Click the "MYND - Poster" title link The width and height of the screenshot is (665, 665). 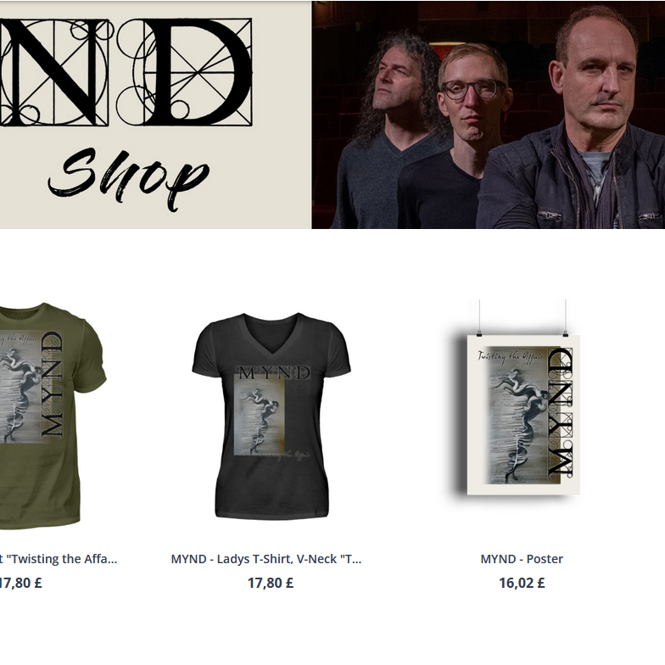522,559
